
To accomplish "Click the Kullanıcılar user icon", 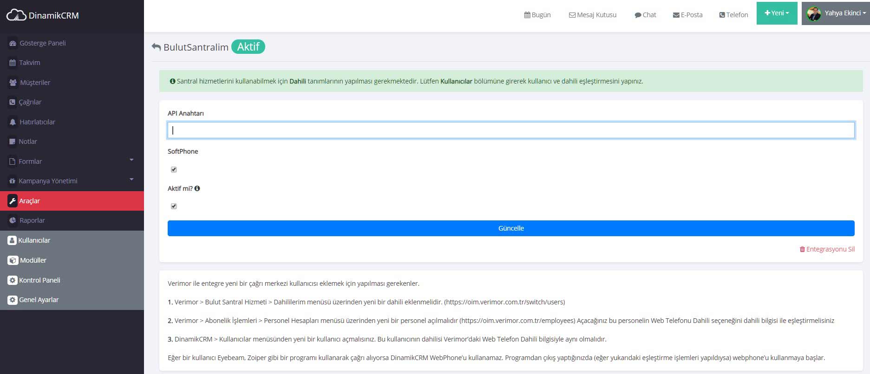I will click(12, 240).
